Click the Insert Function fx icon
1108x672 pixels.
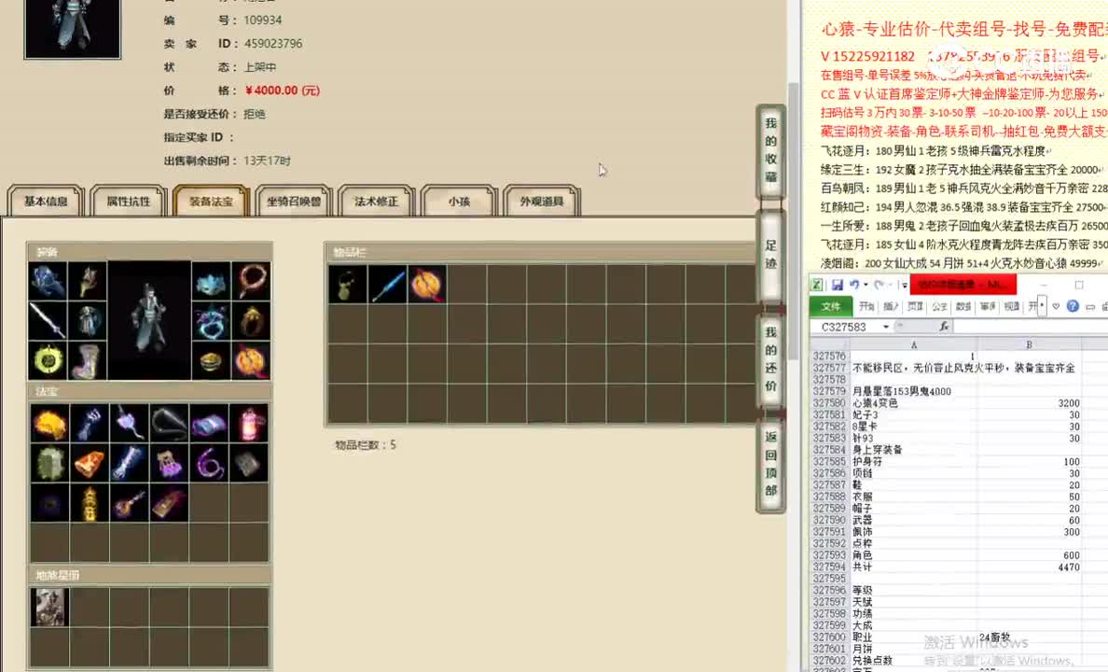tap(945, 326)
